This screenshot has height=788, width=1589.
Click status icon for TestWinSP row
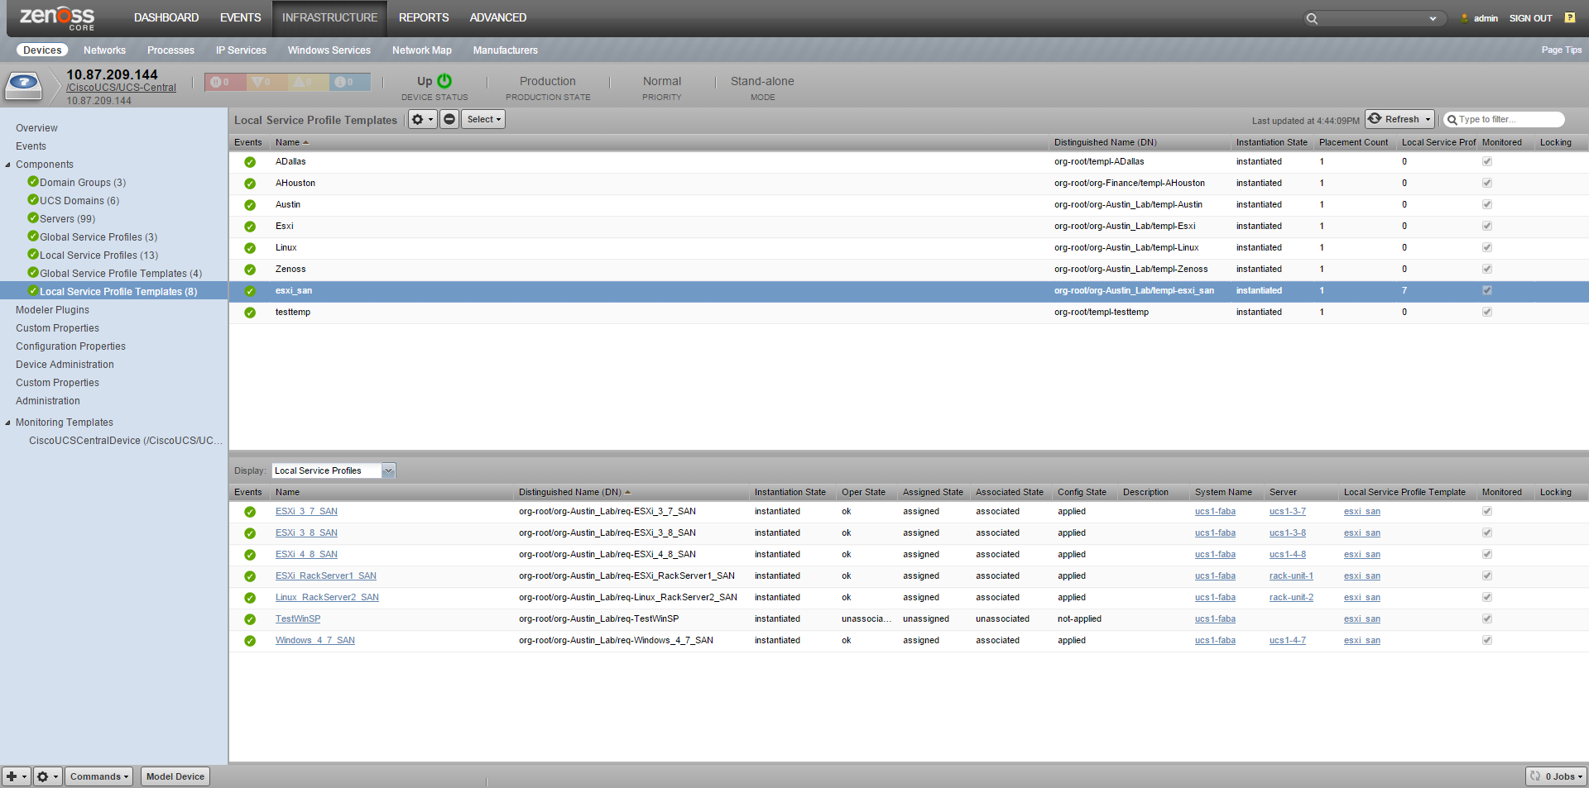(x=250, y=619)
